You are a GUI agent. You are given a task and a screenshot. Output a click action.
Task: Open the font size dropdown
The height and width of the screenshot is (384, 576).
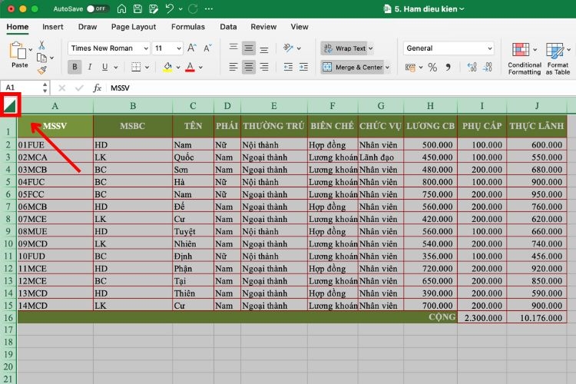[x=179, y=48]
